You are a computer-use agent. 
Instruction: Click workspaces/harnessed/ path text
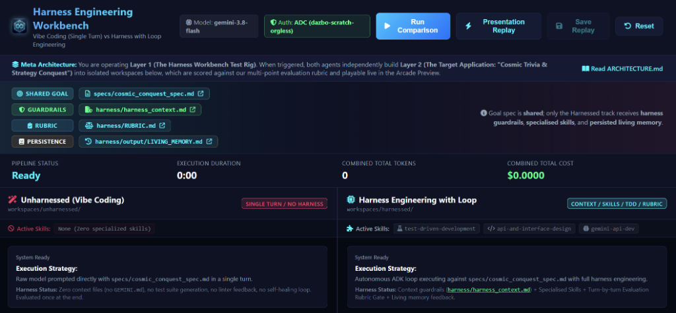(380, 210)
